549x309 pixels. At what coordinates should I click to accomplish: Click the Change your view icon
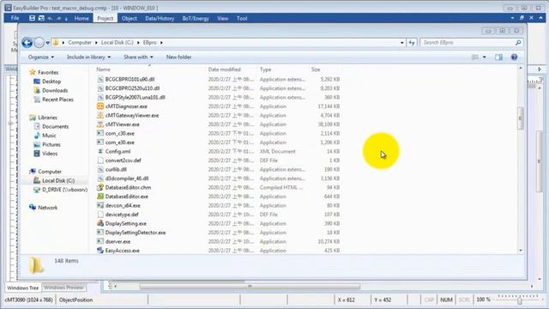(475, 58)
